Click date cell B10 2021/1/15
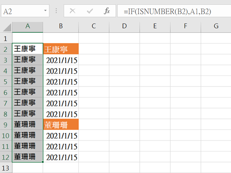Screen dimensions: 231x173 click(x=61, y=135)
